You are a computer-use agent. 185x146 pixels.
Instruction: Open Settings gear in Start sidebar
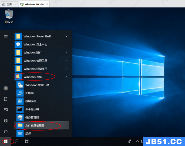(6, 121)
